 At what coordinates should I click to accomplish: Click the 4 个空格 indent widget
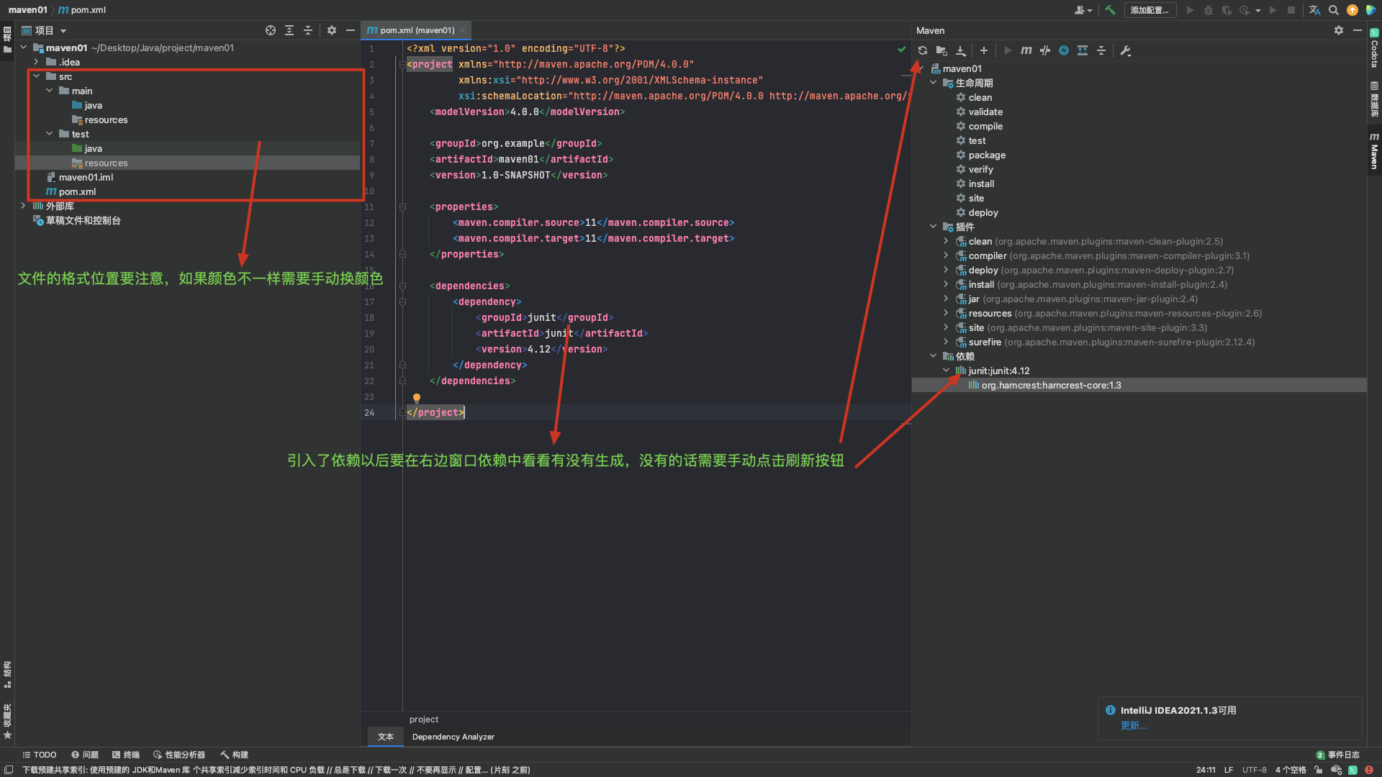point(1291,770)
